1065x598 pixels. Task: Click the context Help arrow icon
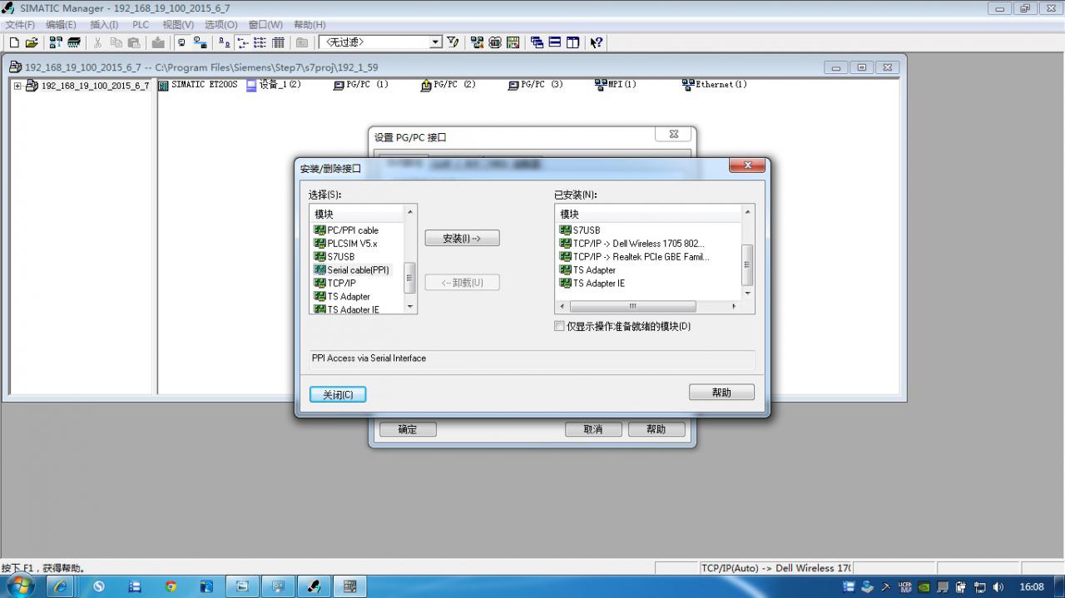[597, 42]
